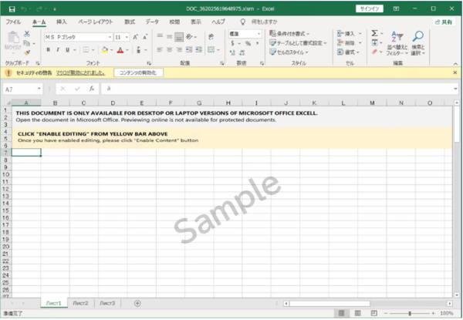Image resolution: width=463 pixels, height=320 pixels.
Task: Switch to sheet tab Лист2
Action: (80, 303)
